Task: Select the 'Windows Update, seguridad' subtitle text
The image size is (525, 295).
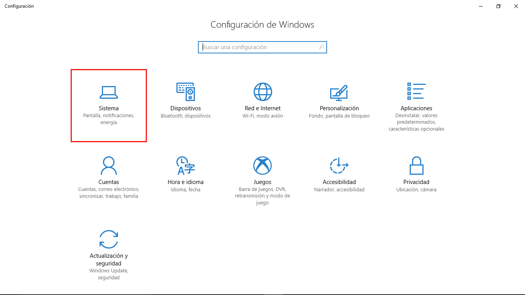Action: (x=109, y=274)
